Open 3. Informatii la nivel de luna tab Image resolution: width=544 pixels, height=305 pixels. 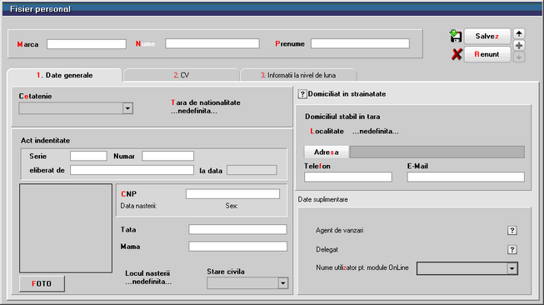click(298, 75)
